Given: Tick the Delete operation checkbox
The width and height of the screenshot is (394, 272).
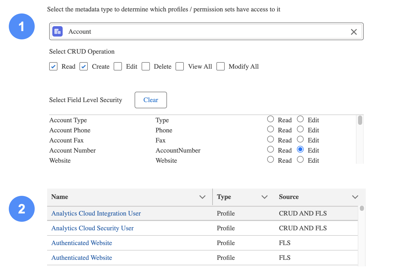Looking at the screenshot, I should (146, 67).
